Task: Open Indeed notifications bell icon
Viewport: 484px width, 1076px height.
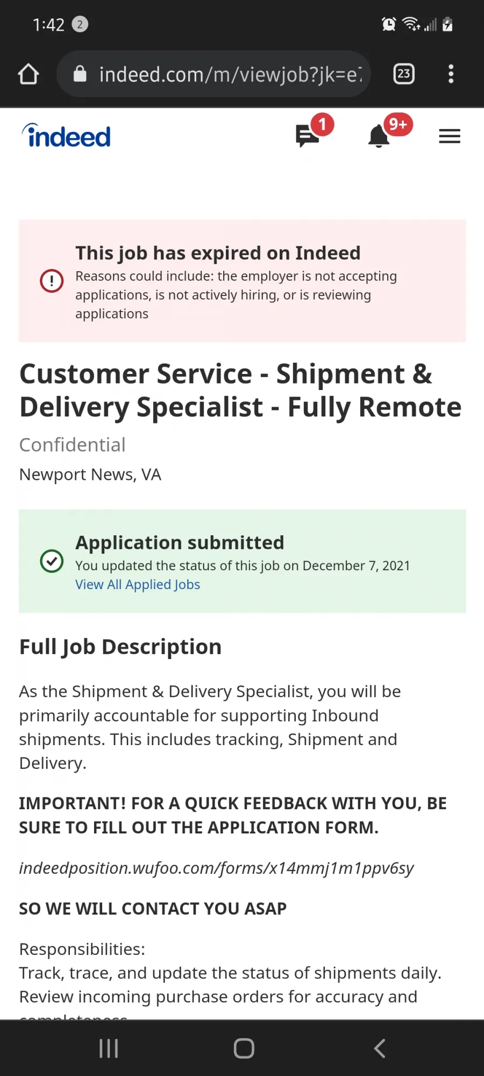Action: [379, 136]
